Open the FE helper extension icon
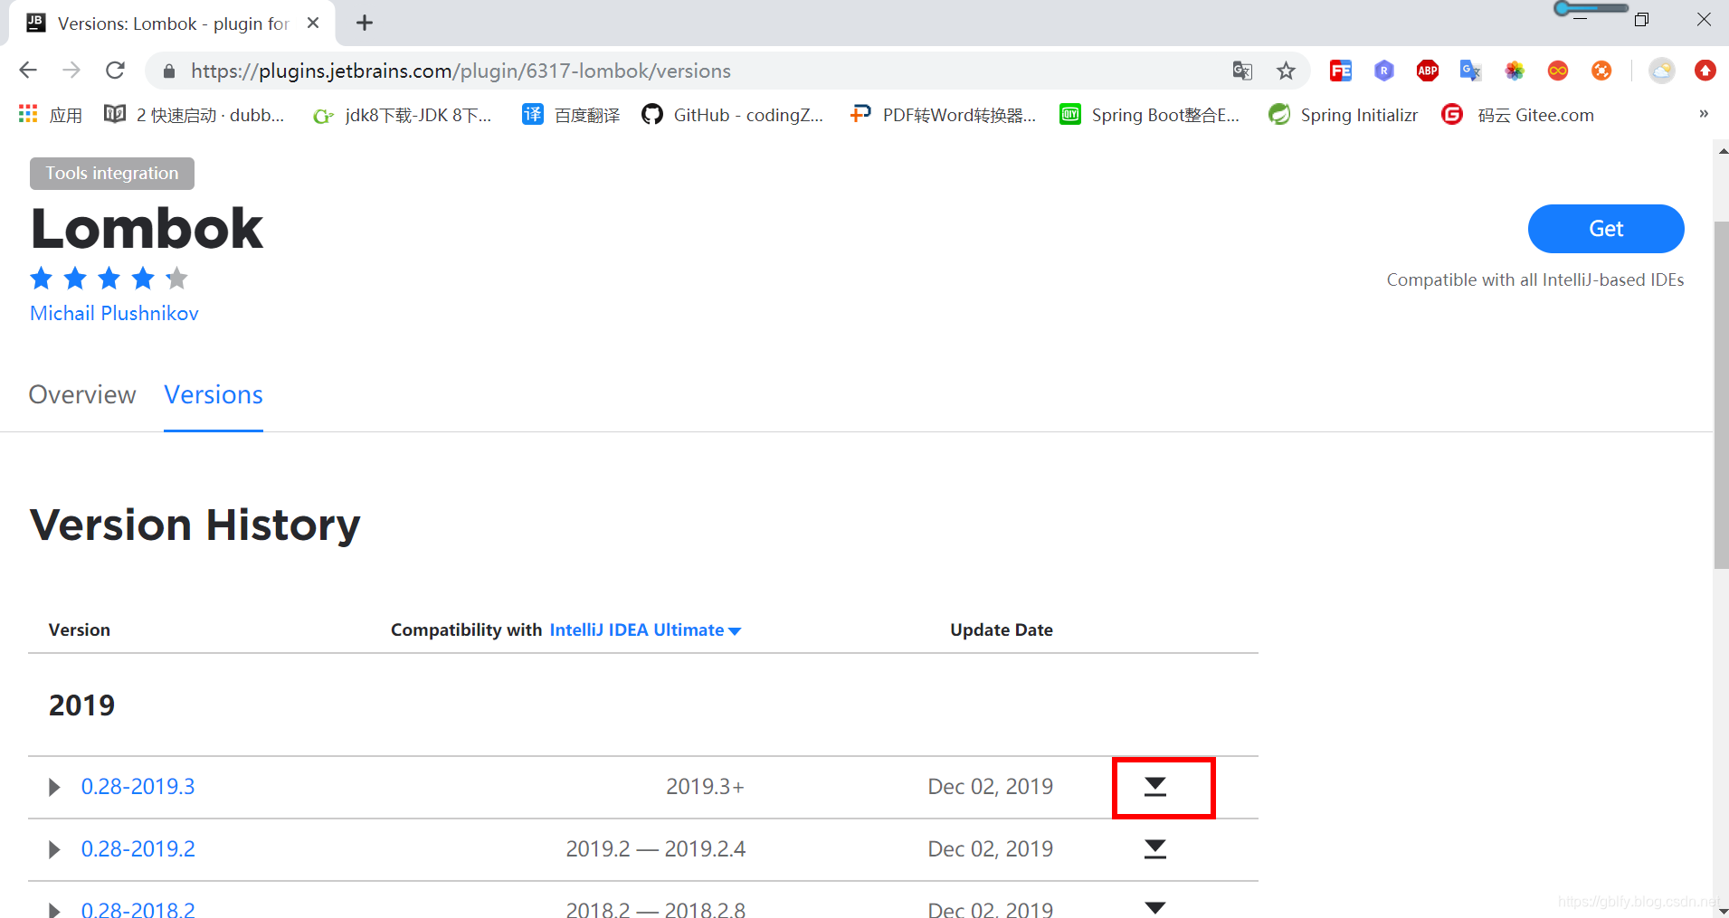 pyautogui.click(x=1341, y=71)
